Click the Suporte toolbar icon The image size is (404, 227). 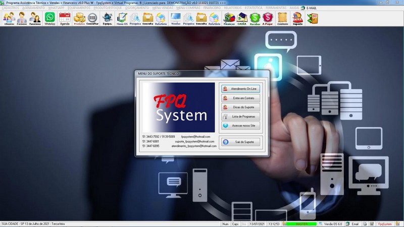click(x=297, y=19)
